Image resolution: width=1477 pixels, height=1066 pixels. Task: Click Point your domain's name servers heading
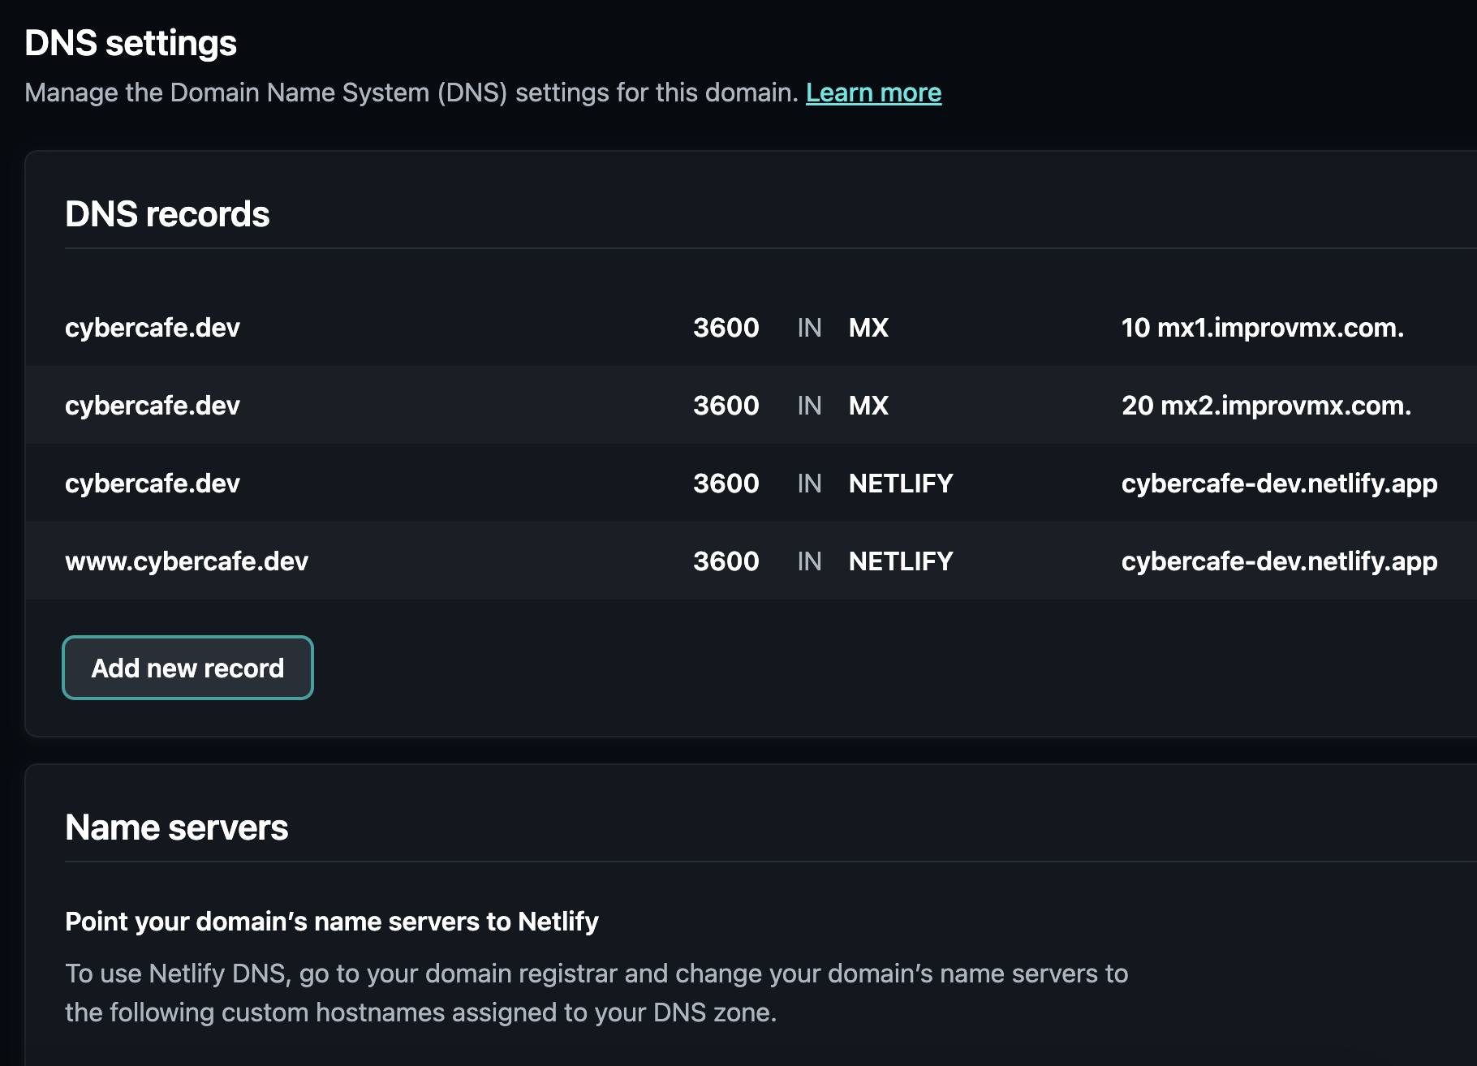pyautogui.click(x=332, y=922)
